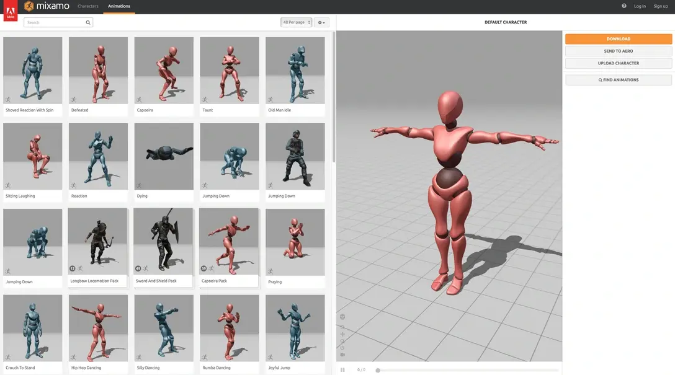Switch to the Characters tab
Viewport: 675px width, 375px height.
[88, 6]
